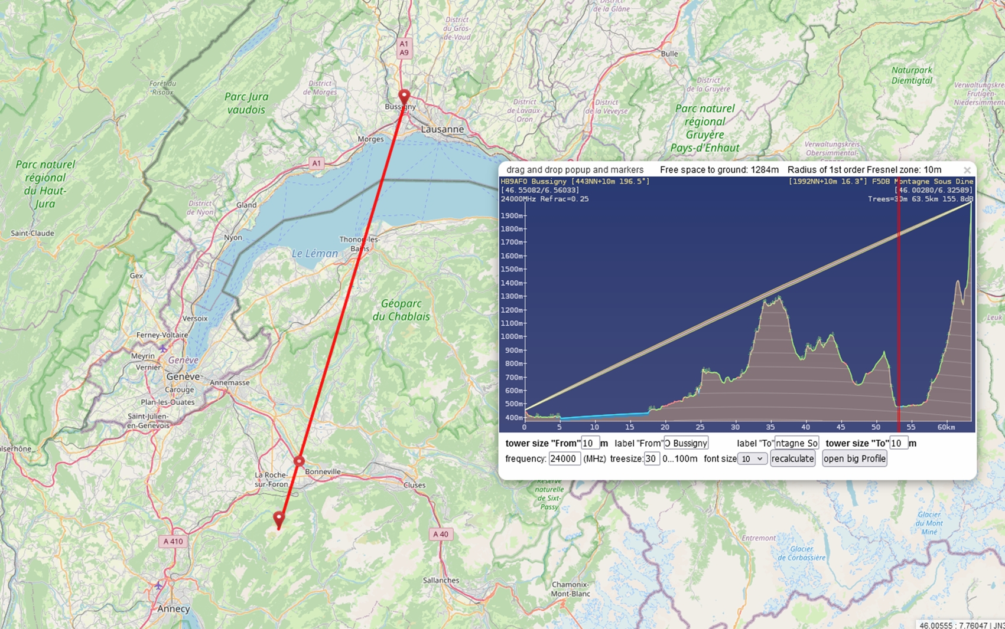This screenshot has width=1005, height=629.
Task: Click the label "To" input field
Action: 796,443
